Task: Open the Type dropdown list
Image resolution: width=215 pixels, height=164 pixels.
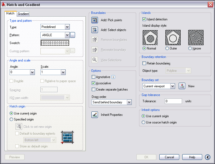Action: (x=67, y=27)
